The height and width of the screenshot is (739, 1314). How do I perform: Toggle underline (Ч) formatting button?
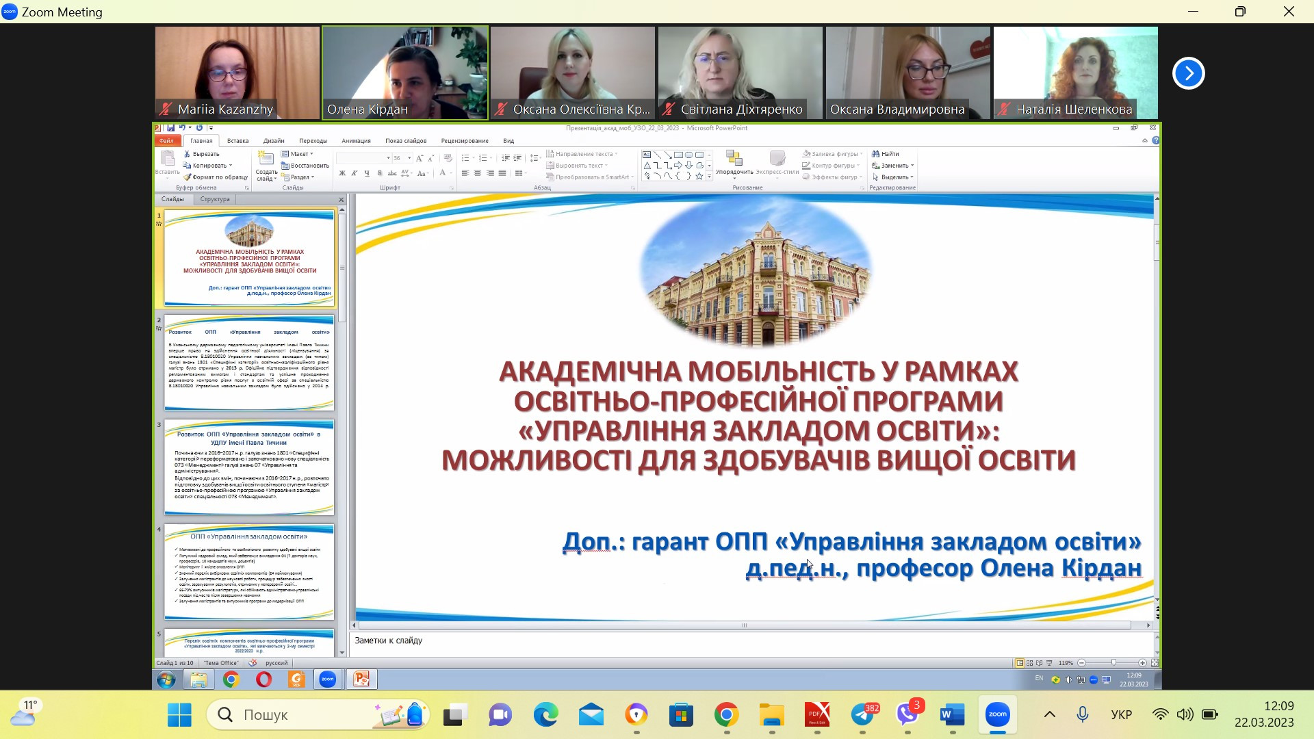pyautogui.click(x=367, y=174)
